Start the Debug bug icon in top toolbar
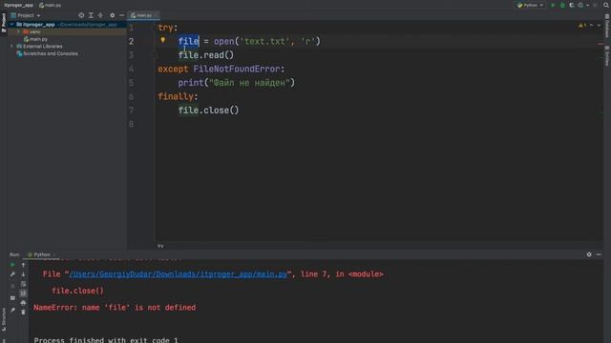 pos(562,5)
